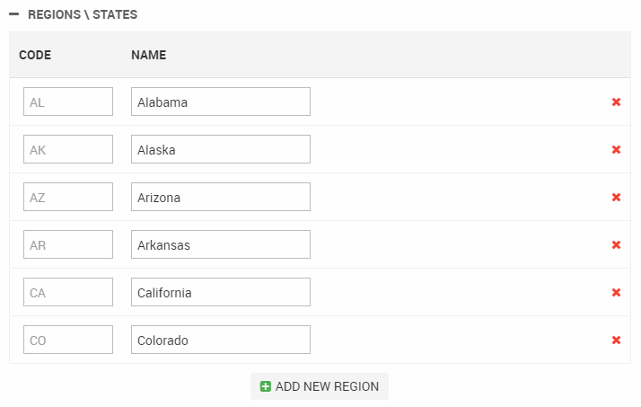
Task: Click the Colorado name field
Action: point(221,341)
